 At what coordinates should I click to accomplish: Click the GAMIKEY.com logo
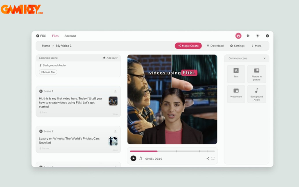22,9
